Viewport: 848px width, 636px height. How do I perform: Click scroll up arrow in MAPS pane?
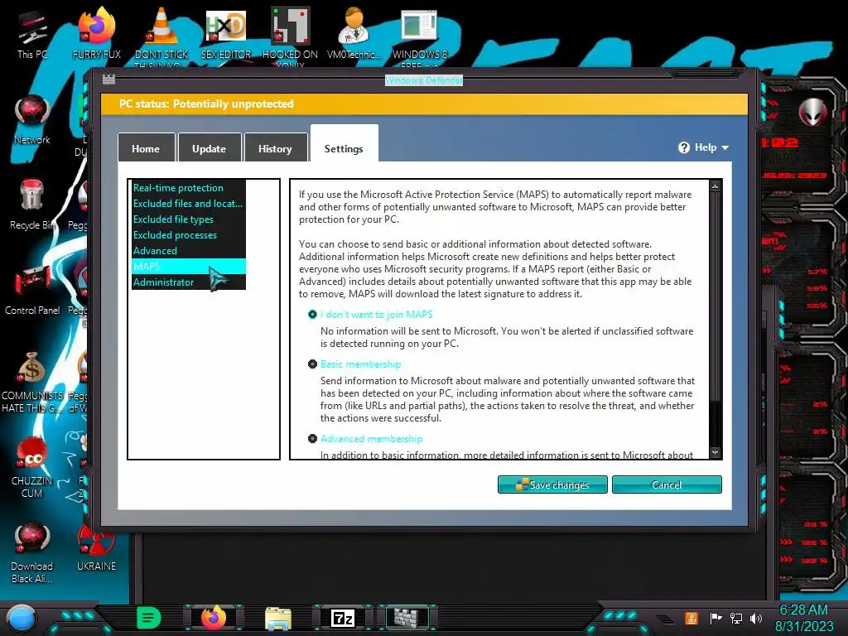pyautogui.click(x=715, y=186)
